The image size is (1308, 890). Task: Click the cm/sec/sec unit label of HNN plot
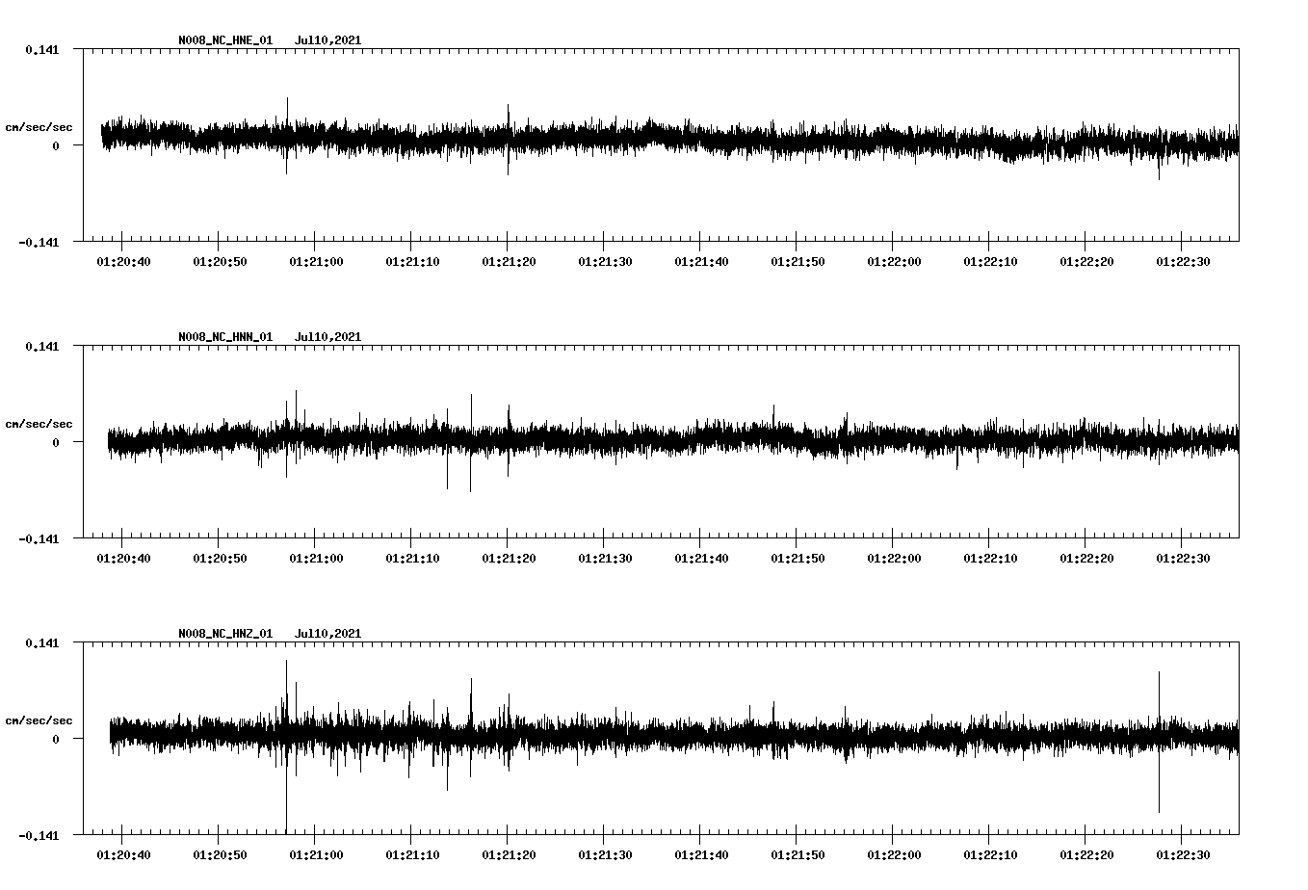[39, 424]
